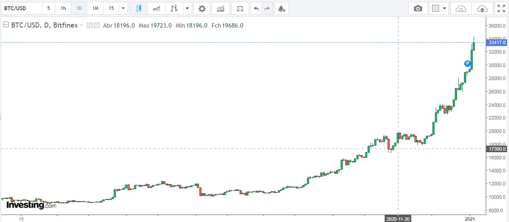Open the indicators panel icon

click(221, 8)
